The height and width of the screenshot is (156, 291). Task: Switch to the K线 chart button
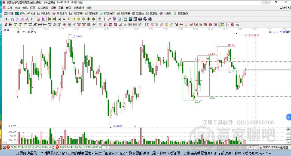point(31,13)
